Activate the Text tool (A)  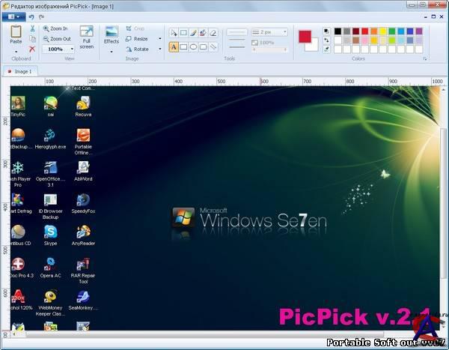174,46
